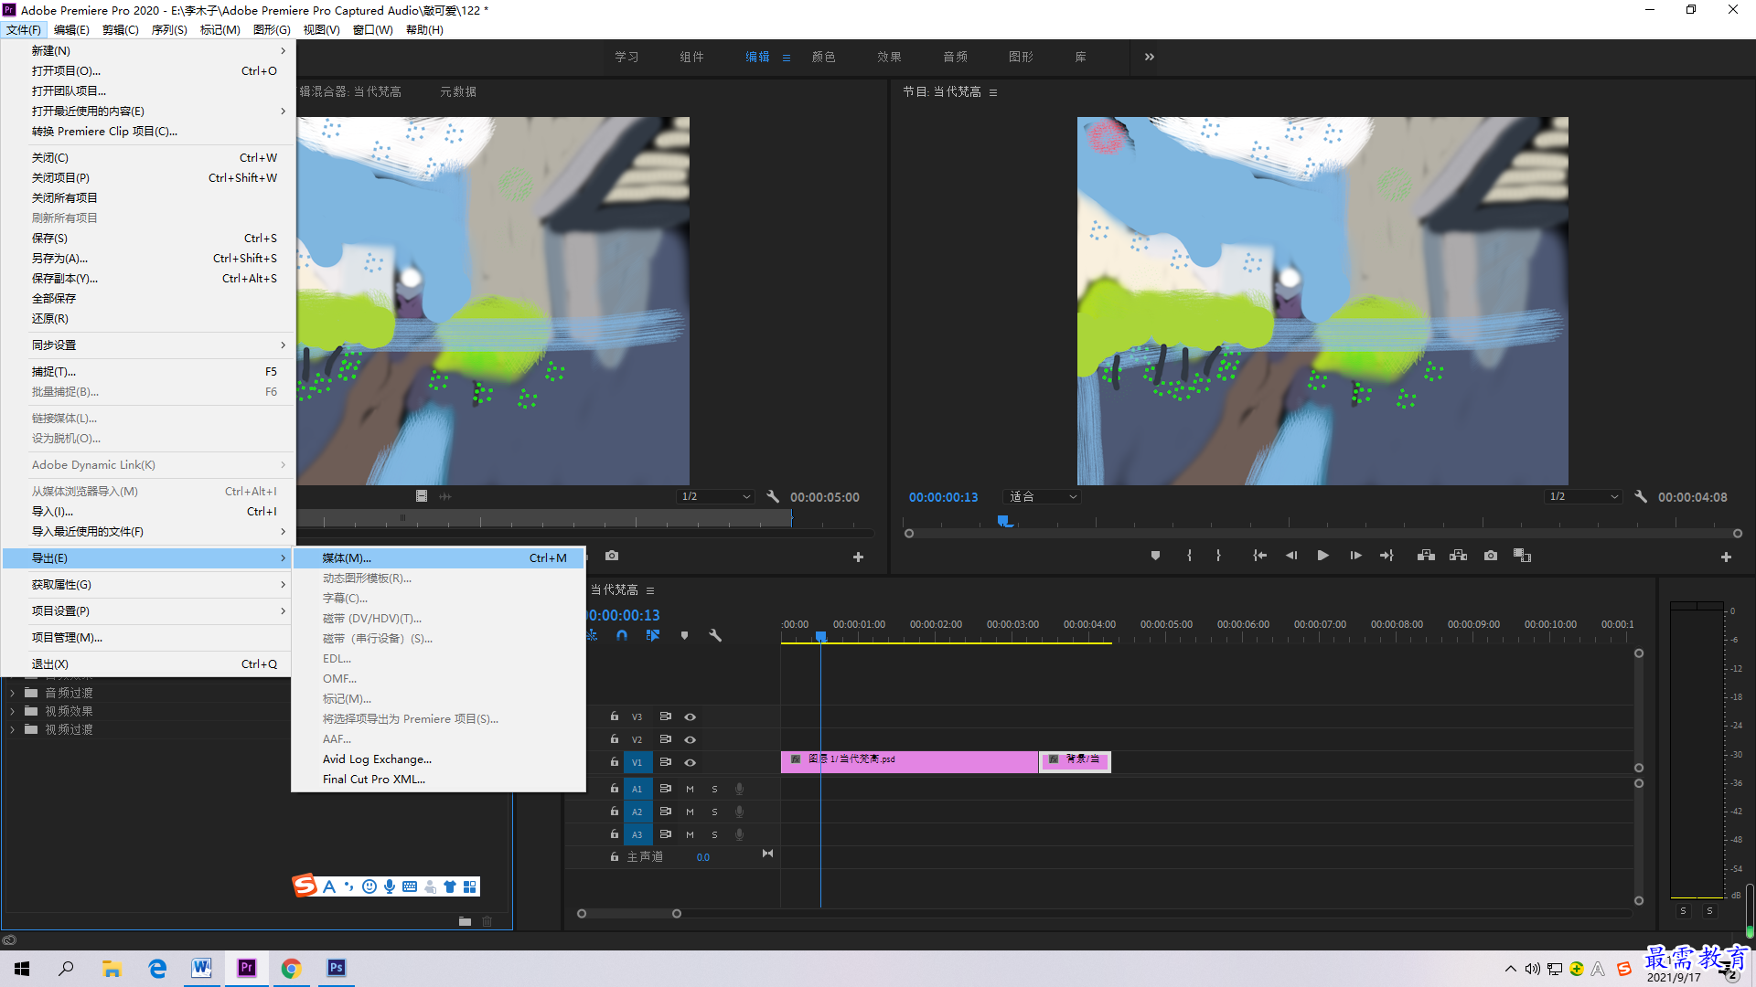
Task: Switch to 效果 workspace tab
Action: point(889,57)
